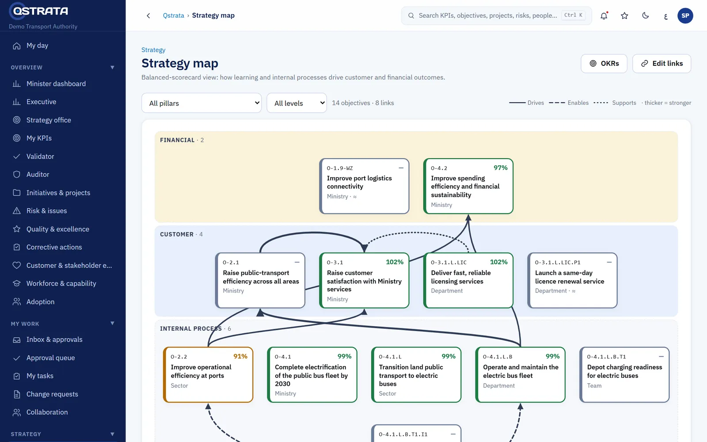
Task: Click the Inbox & approvals tray icon
Action: [x=17, y=339]
